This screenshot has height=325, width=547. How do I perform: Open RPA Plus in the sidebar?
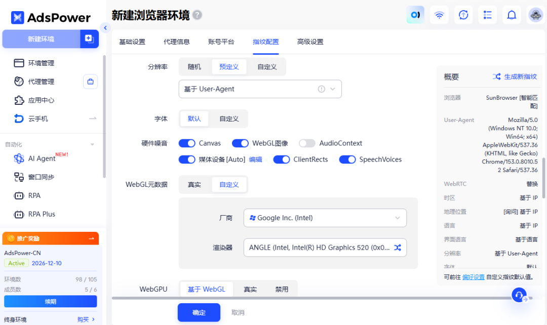coord(41,214)
